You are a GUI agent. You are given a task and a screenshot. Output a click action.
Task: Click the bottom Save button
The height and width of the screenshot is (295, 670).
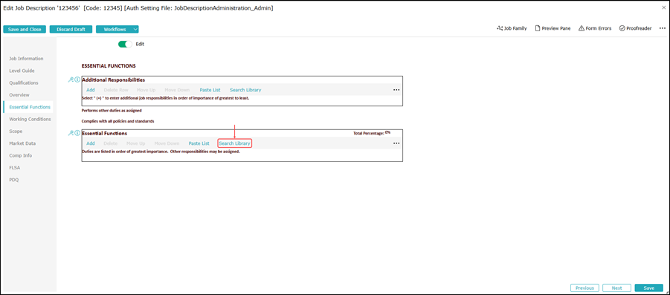pyautogui.click(x=648, y=288)
